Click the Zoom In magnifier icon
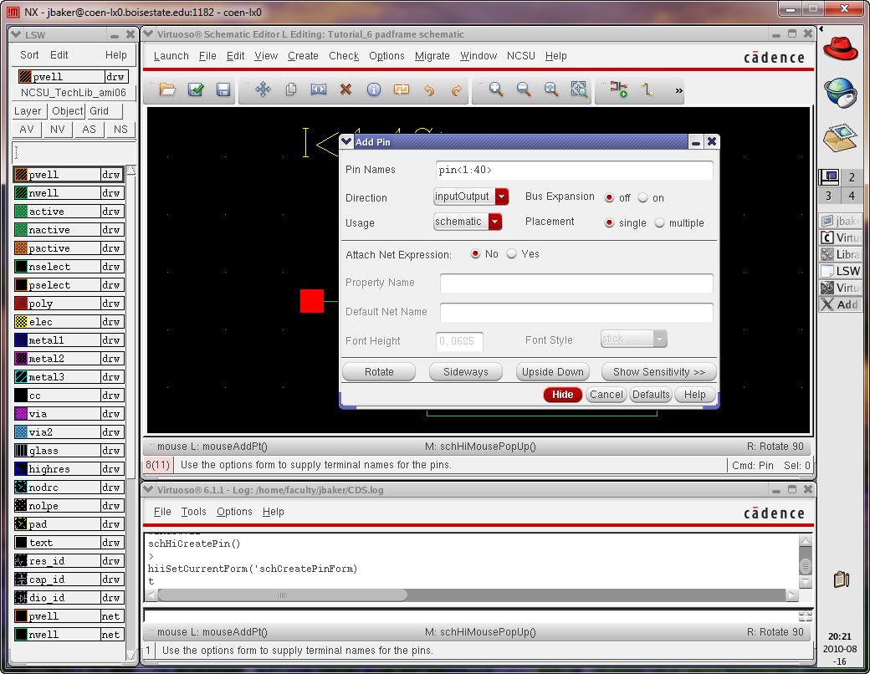The height and width of the screenshot is (674, 870). point(496,89)
